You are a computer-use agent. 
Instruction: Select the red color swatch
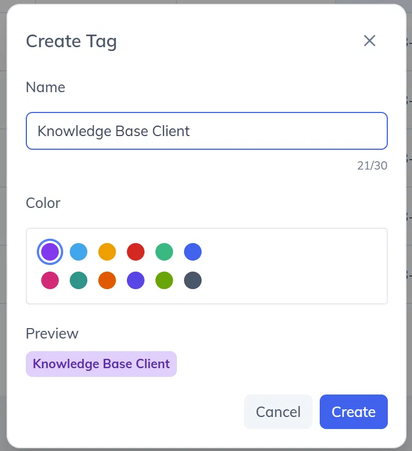[x=135, y=252]
